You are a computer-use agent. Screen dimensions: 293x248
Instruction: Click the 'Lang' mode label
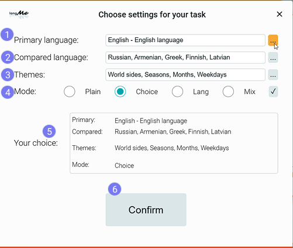(x=201, y=92)
